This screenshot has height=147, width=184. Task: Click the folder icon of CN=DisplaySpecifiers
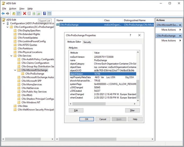(x=15, y=31)
